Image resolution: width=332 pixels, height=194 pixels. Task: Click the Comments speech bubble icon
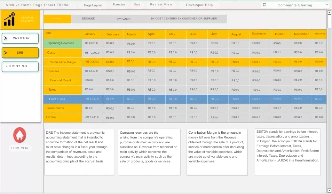click(x=264, y=5)
